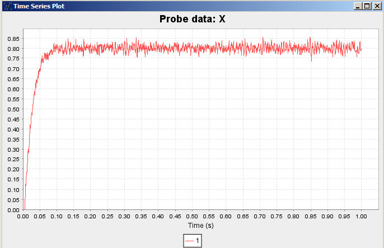The width and height of the screenshot is (384, 248).
Task: Click the 0.55 y-axis tick label
Action: [13, 100]
